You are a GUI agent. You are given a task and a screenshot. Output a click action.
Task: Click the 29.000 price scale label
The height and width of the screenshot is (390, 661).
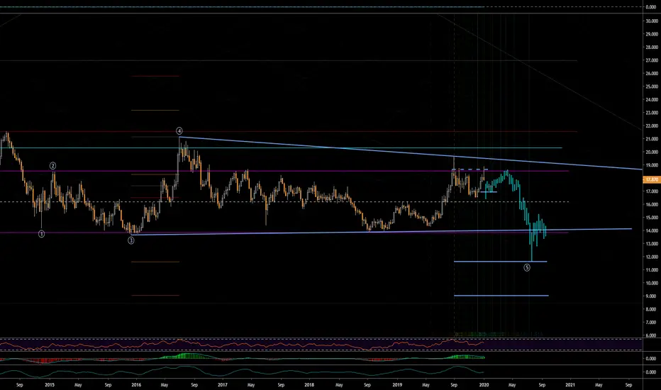coord(652,34)
